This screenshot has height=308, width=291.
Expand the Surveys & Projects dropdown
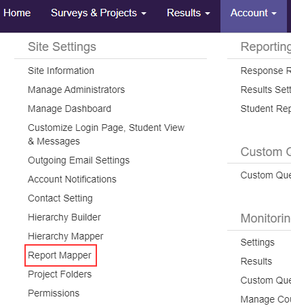tap(98, 13)
